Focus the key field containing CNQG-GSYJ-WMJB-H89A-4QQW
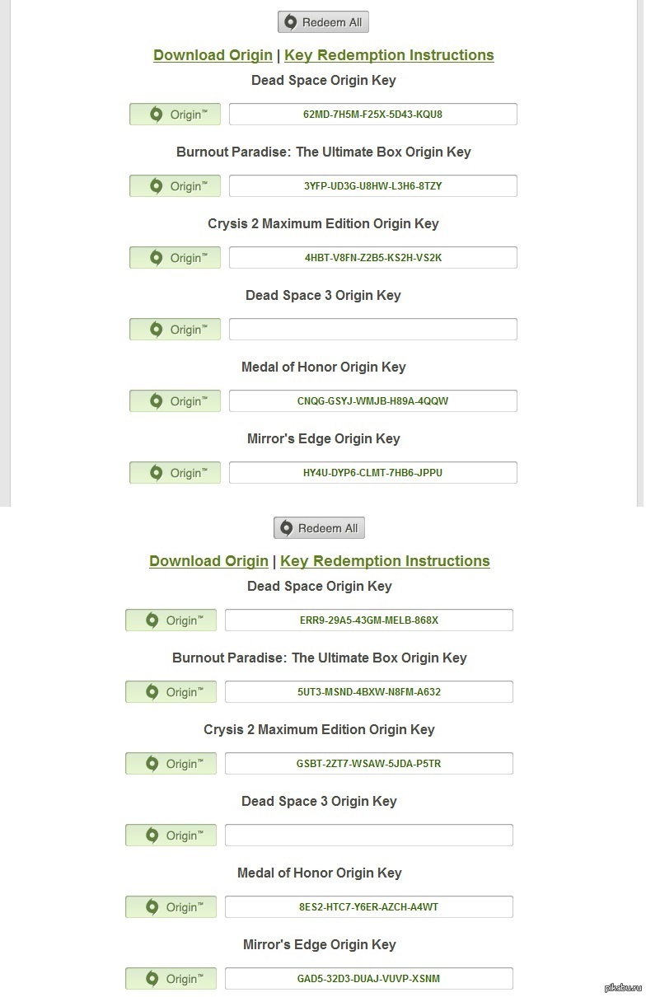This screenshot has width=646, height=997. pyautogui.click(x=373, y=401)
